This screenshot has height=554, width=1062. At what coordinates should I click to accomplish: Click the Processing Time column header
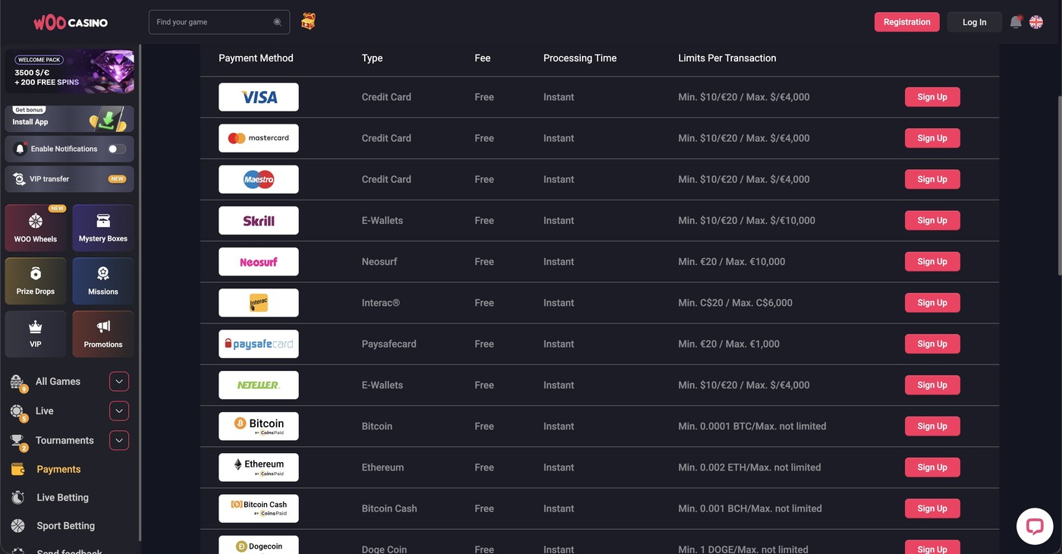[x=580, y=58]
